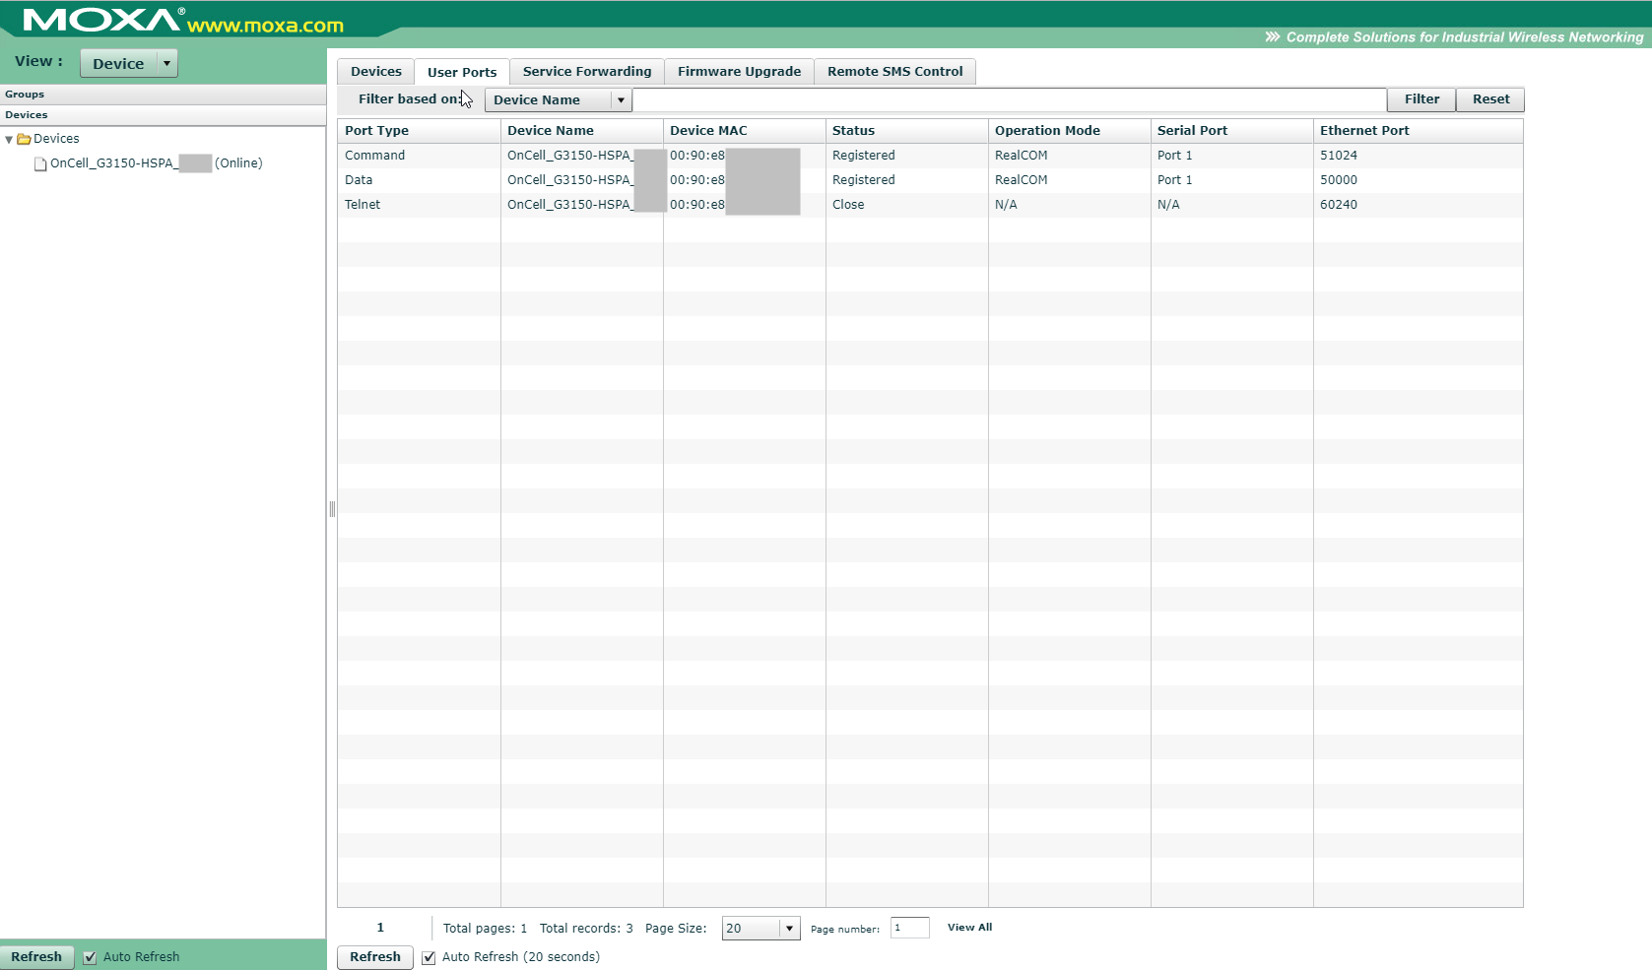This screenshot has height=970, width=1652.
Task: Click page 1 in pagination
Action: click(x=380, y=928)
